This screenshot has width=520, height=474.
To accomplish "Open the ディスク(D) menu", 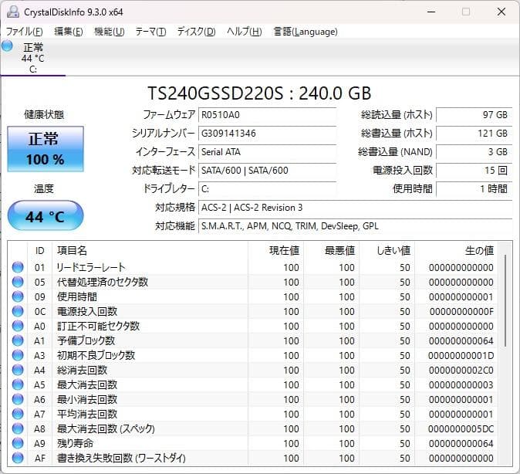I will point(196,32).
